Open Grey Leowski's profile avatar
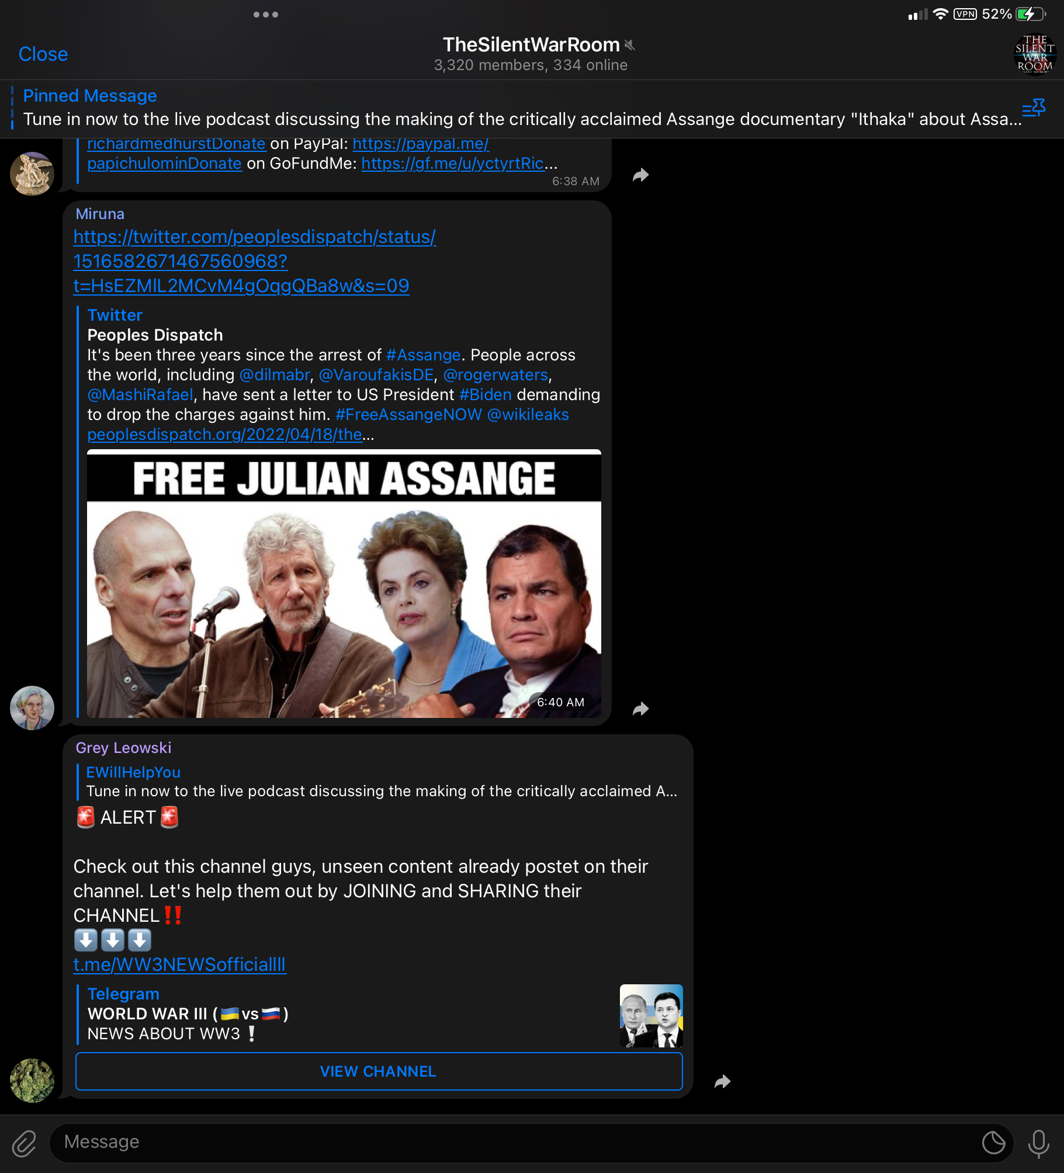The width and height of the screenshot is (1064, 1173). coord(32,1081)
